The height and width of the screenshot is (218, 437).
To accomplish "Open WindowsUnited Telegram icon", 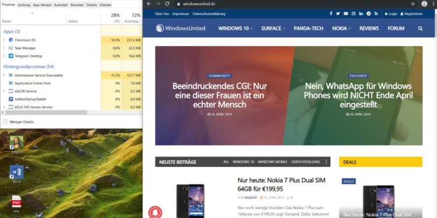I will point(369,13).
